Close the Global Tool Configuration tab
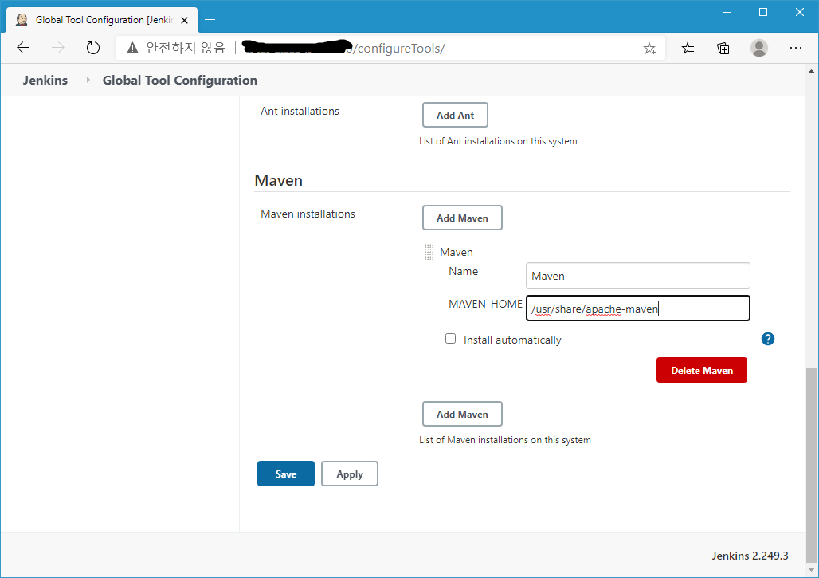 click(x=184, y=21)
